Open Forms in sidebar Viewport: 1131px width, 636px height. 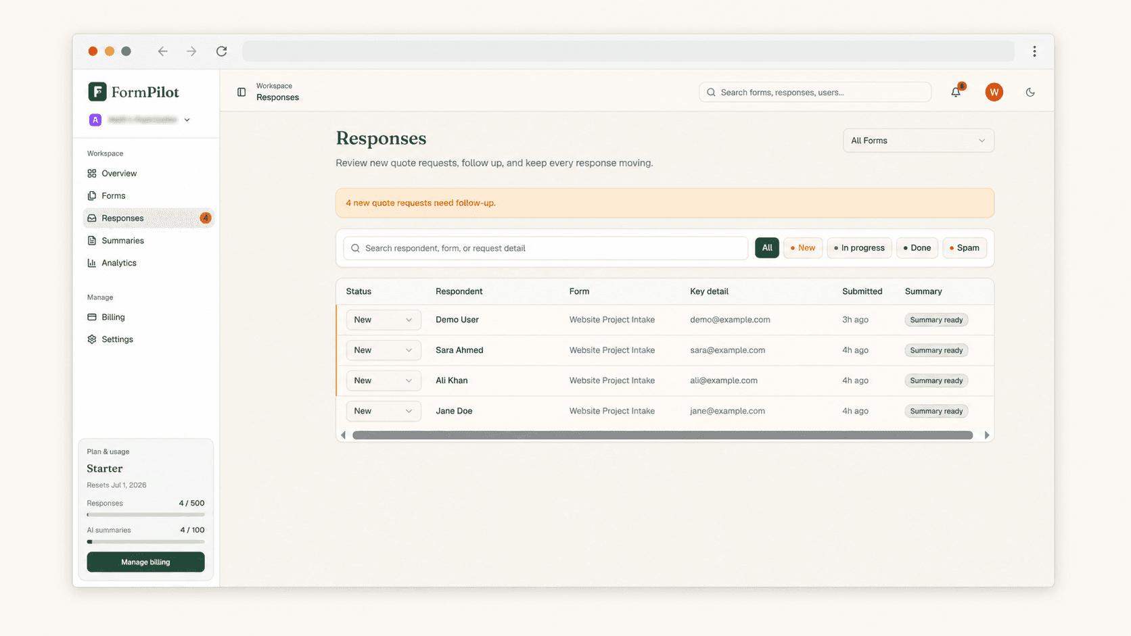[148, 196]
